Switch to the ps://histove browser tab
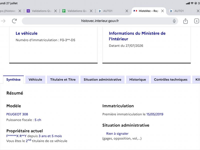The height and width of the screenshot is (150, 200). click(8, 11)
